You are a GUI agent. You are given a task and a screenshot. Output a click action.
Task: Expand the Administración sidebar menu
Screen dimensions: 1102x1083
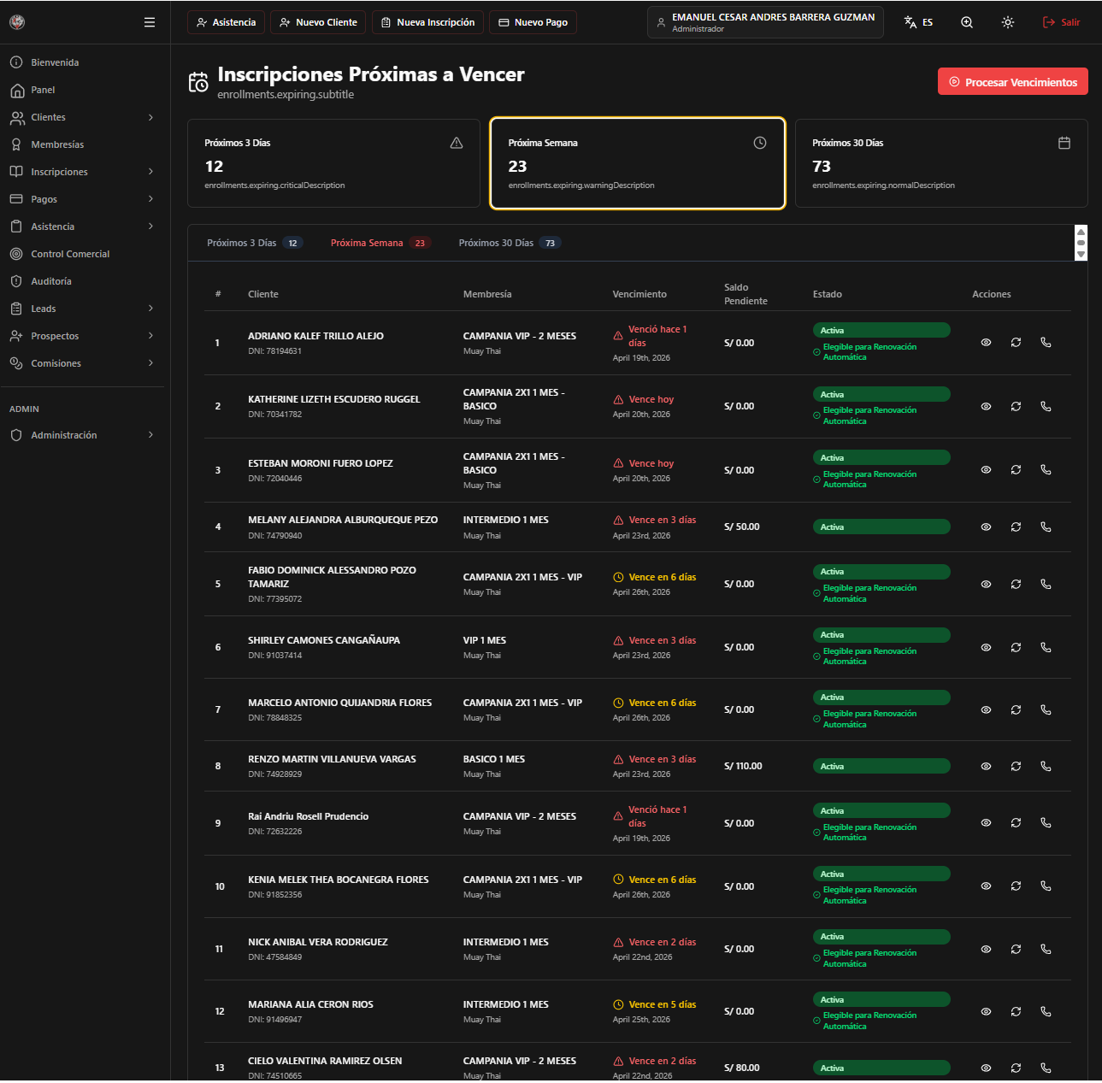pyautogui.click(x=82, y=435)
